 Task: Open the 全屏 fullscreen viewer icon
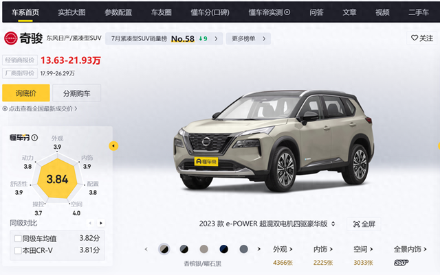point(356,224)
